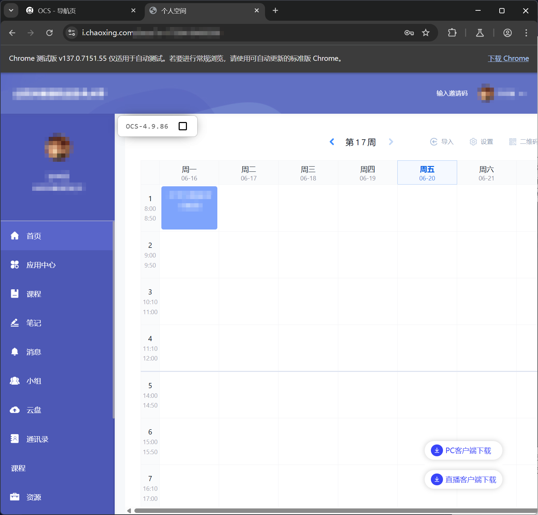The image size is (538, 515).
Task: Open the Chrome Labs flask icon
Action: pyautogui.click(x=480, y=33)
